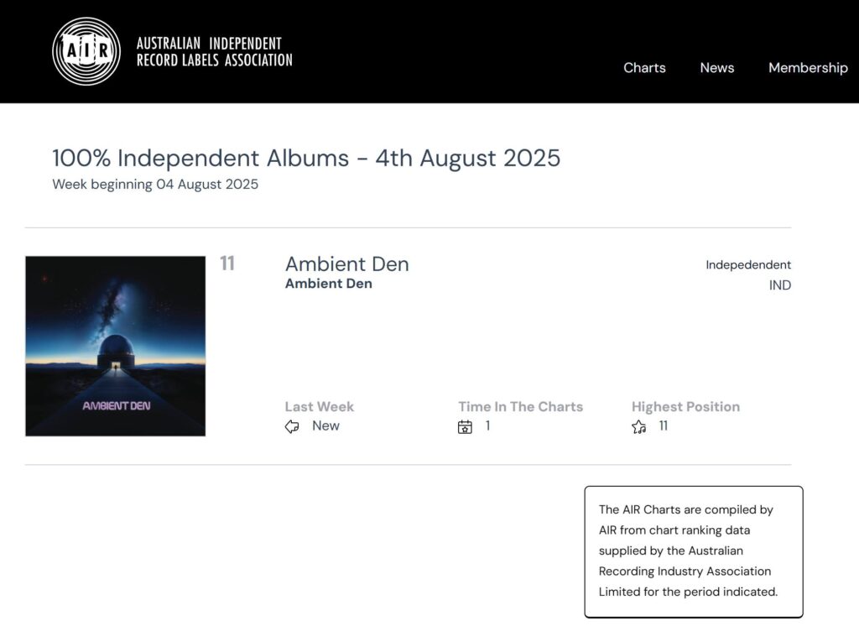Click the Week beginning 04 August 2025 text
The width and height of the screenshot is (859, 642).
click(155, 185)
